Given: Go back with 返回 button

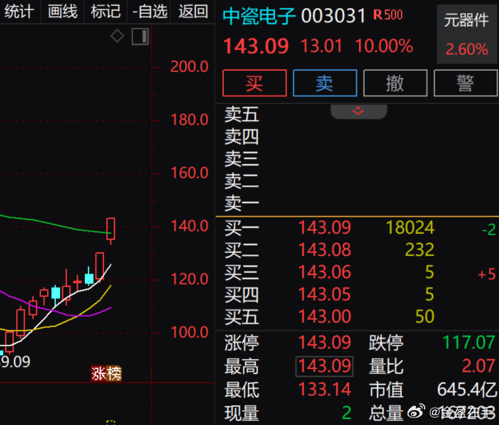Looking at the screenshot, I should point(194,12).
